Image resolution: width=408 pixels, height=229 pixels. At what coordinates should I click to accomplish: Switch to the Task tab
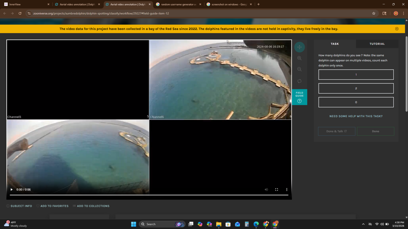pos(335,44)
